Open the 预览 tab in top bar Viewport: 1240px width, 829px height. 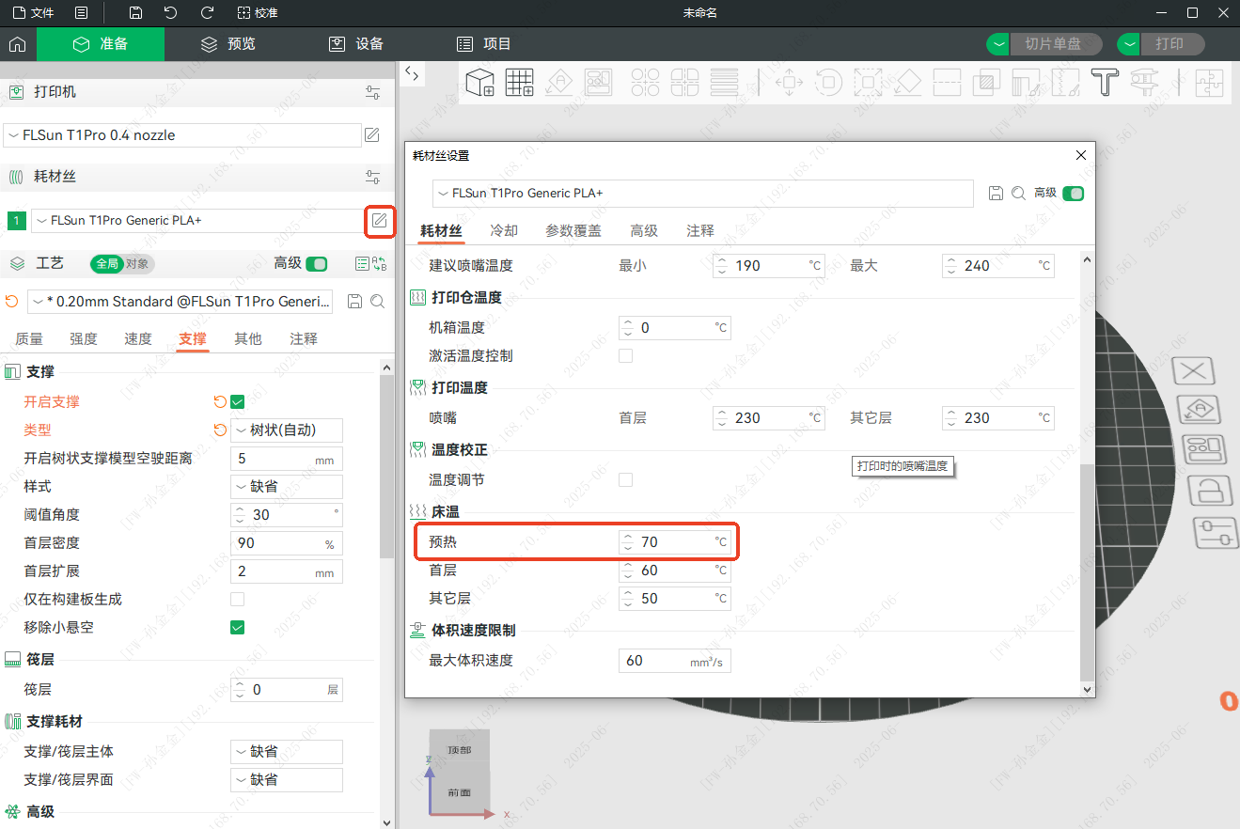[x=228, y=44]
